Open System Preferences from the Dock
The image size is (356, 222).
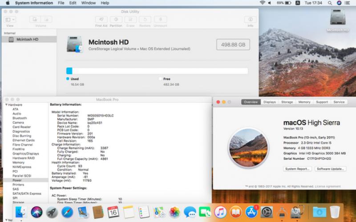267,212
